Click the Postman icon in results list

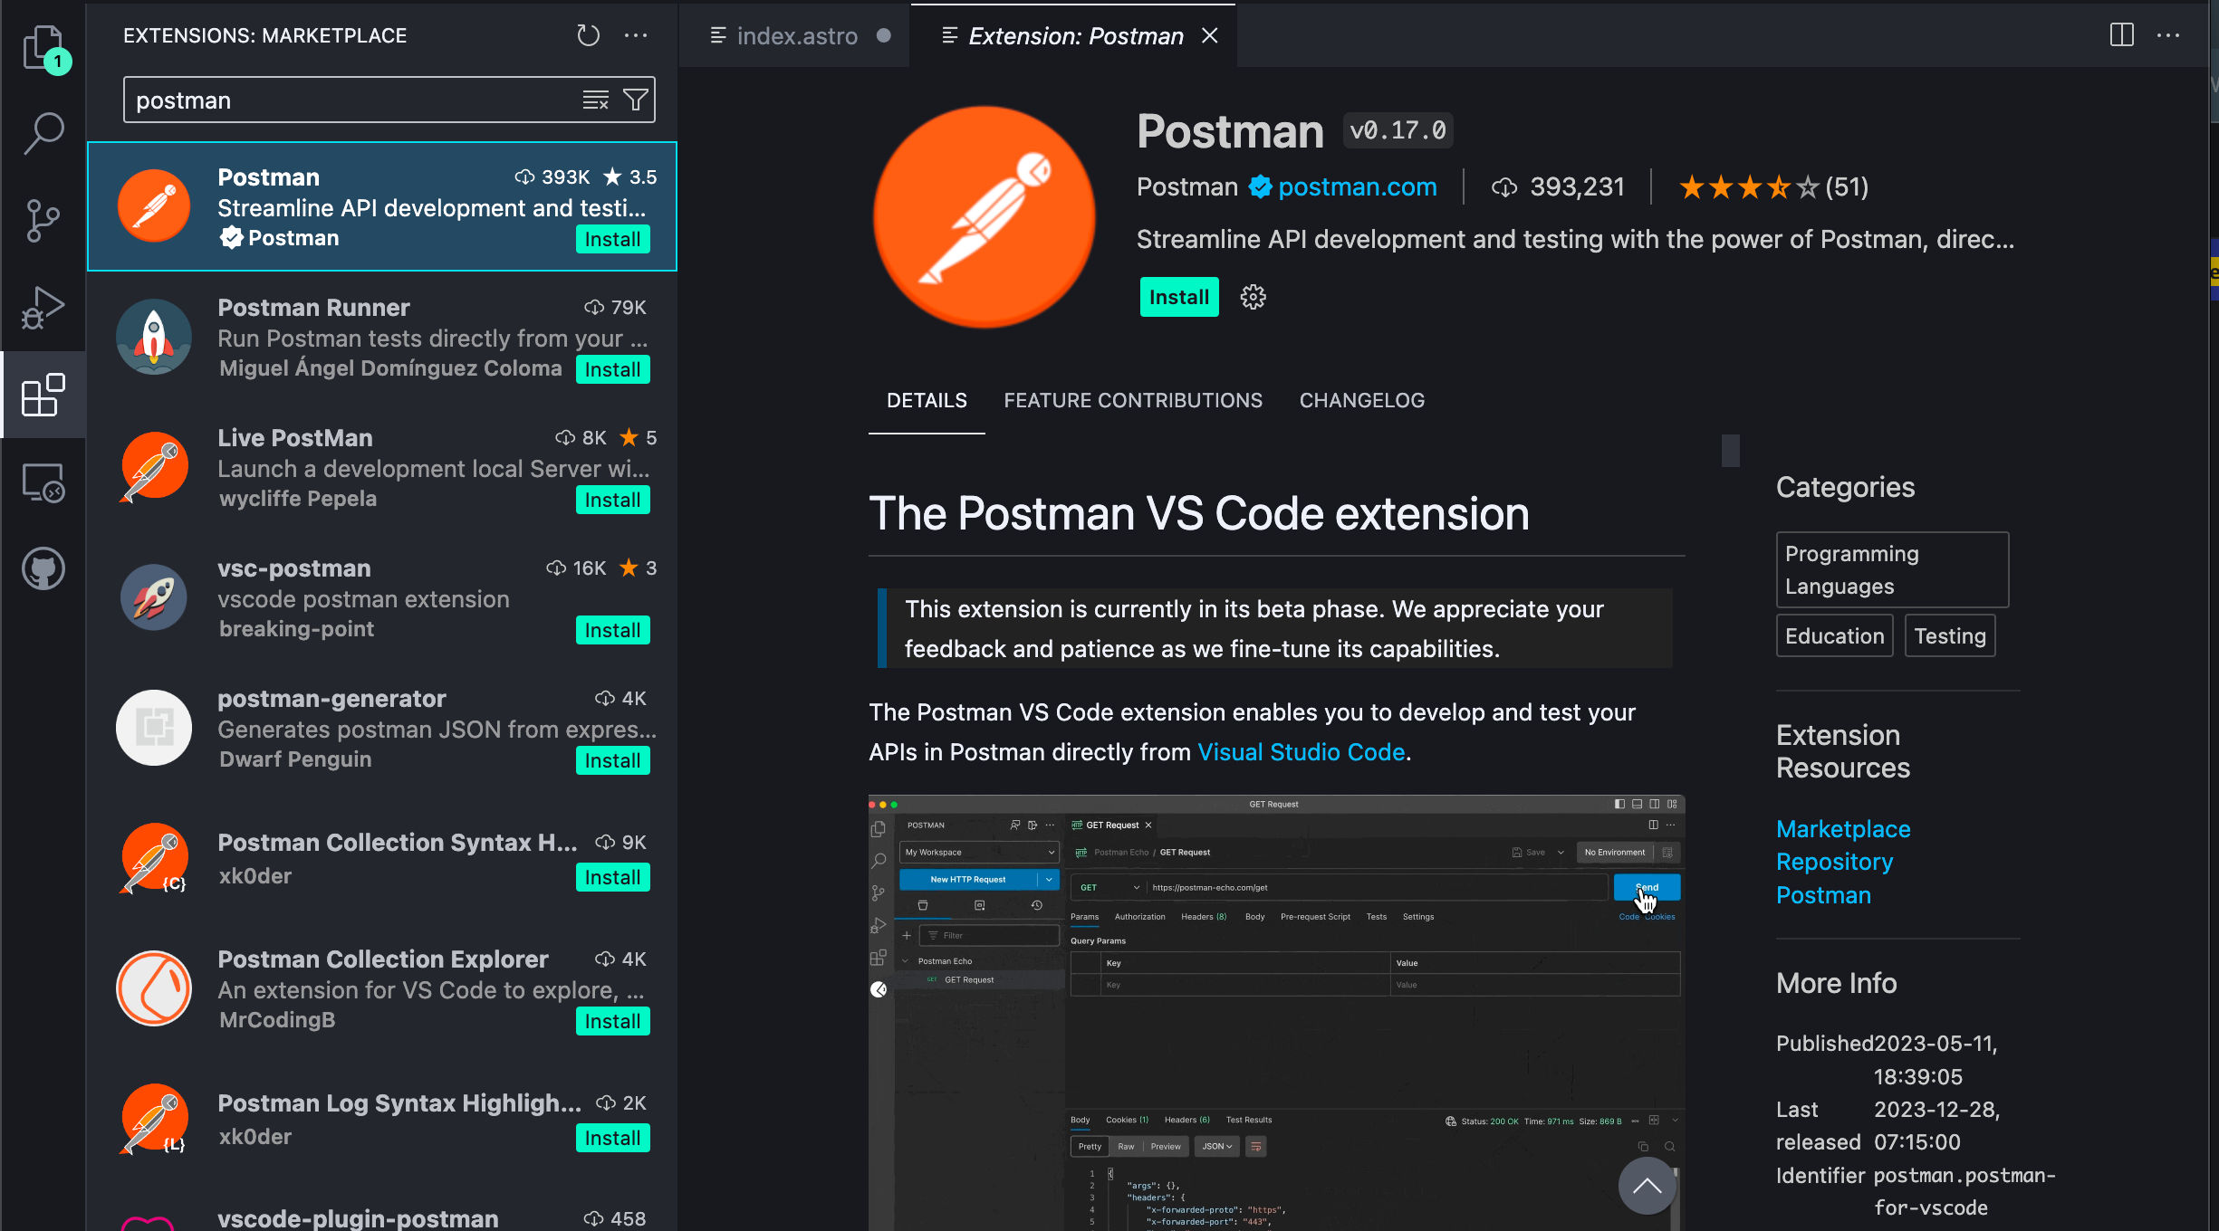pos(153,206)
